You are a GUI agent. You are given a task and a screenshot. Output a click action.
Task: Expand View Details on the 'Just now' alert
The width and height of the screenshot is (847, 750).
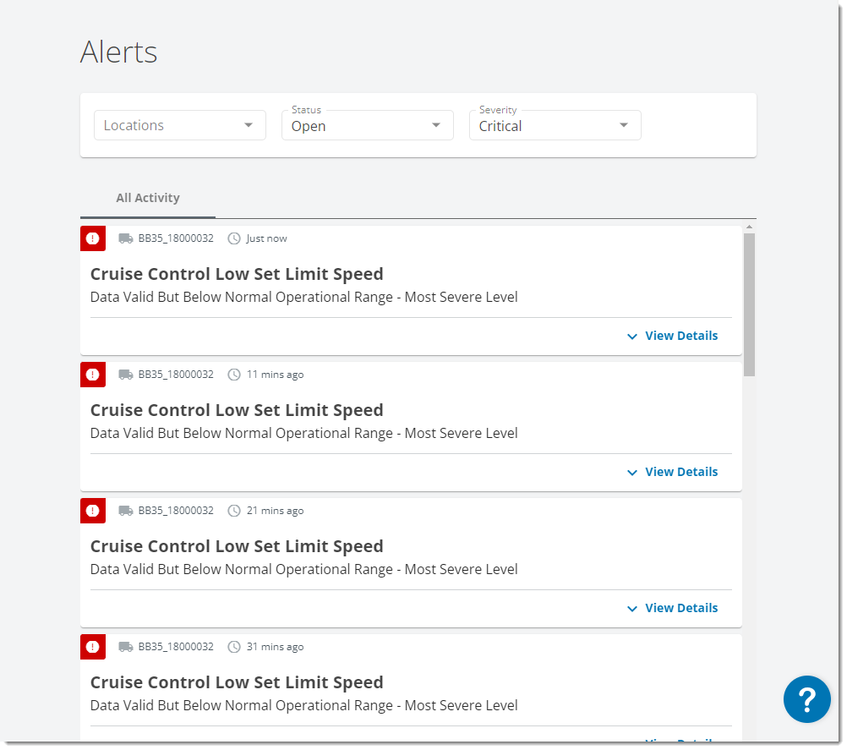(673, 336)
